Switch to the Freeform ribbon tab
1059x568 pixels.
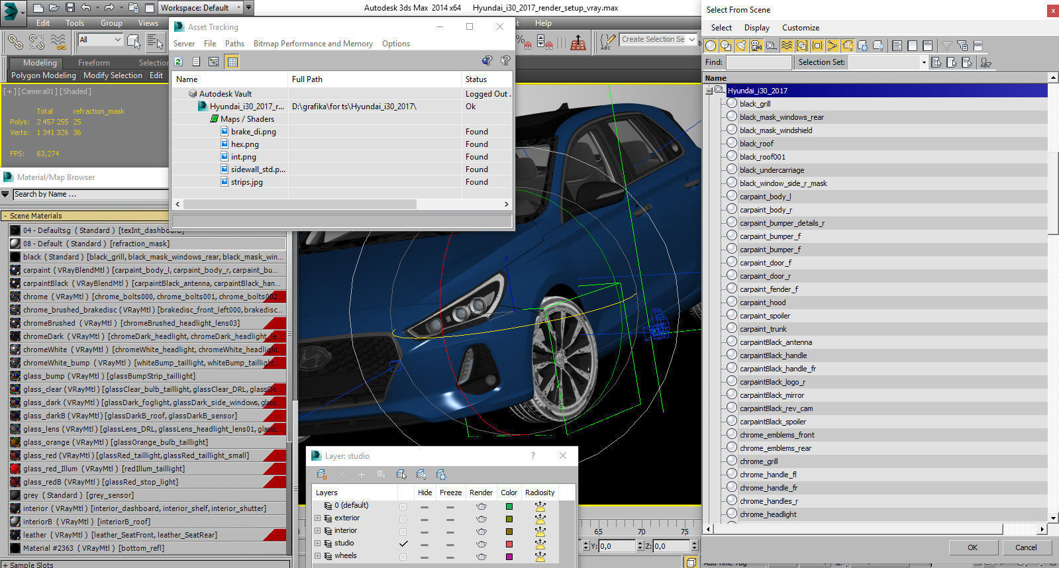tap(94, 63)
